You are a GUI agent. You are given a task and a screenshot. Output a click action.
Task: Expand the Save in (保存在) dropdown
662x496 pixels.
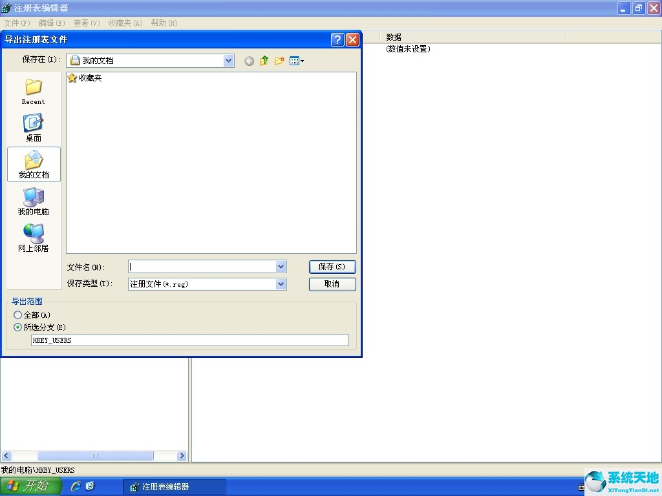tap(228, 61)
